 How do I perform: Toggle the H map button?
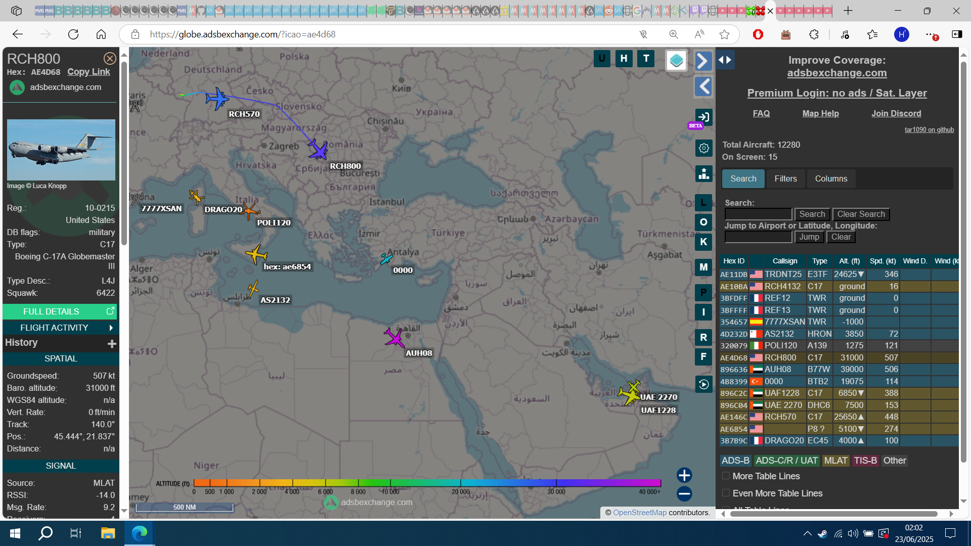tap(624, 59)
